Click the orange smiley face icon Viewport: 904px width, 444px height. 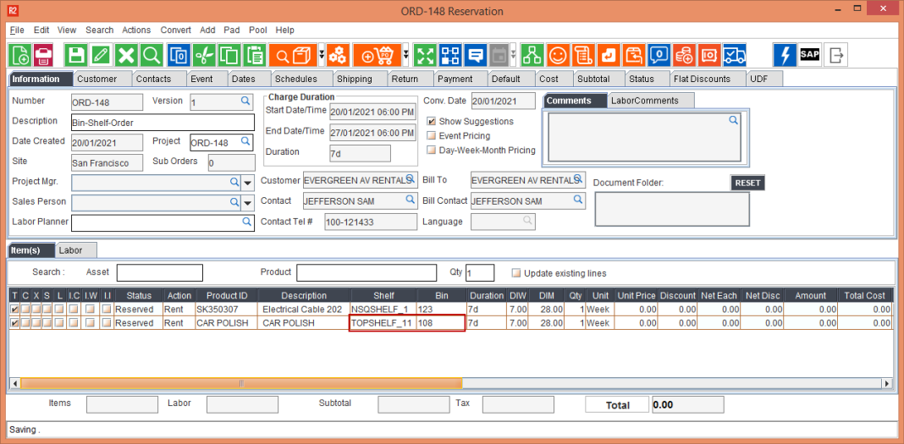click(x=557, y=56)
